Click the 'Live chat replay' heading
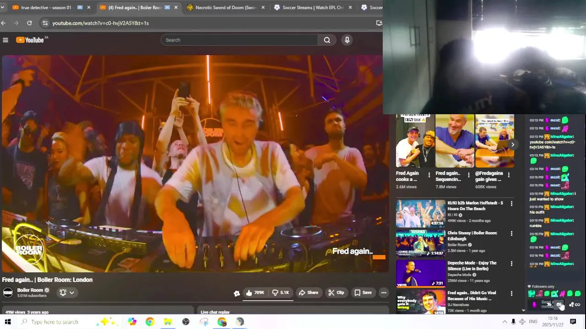The image size is (586, 329). pyautogui.click(x=215, y=312)
